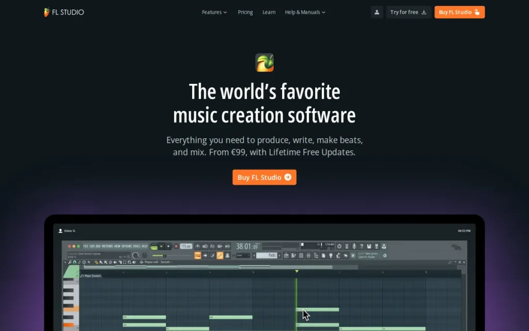
Task: Select the piano roll select tool
Action: [125, 262]
